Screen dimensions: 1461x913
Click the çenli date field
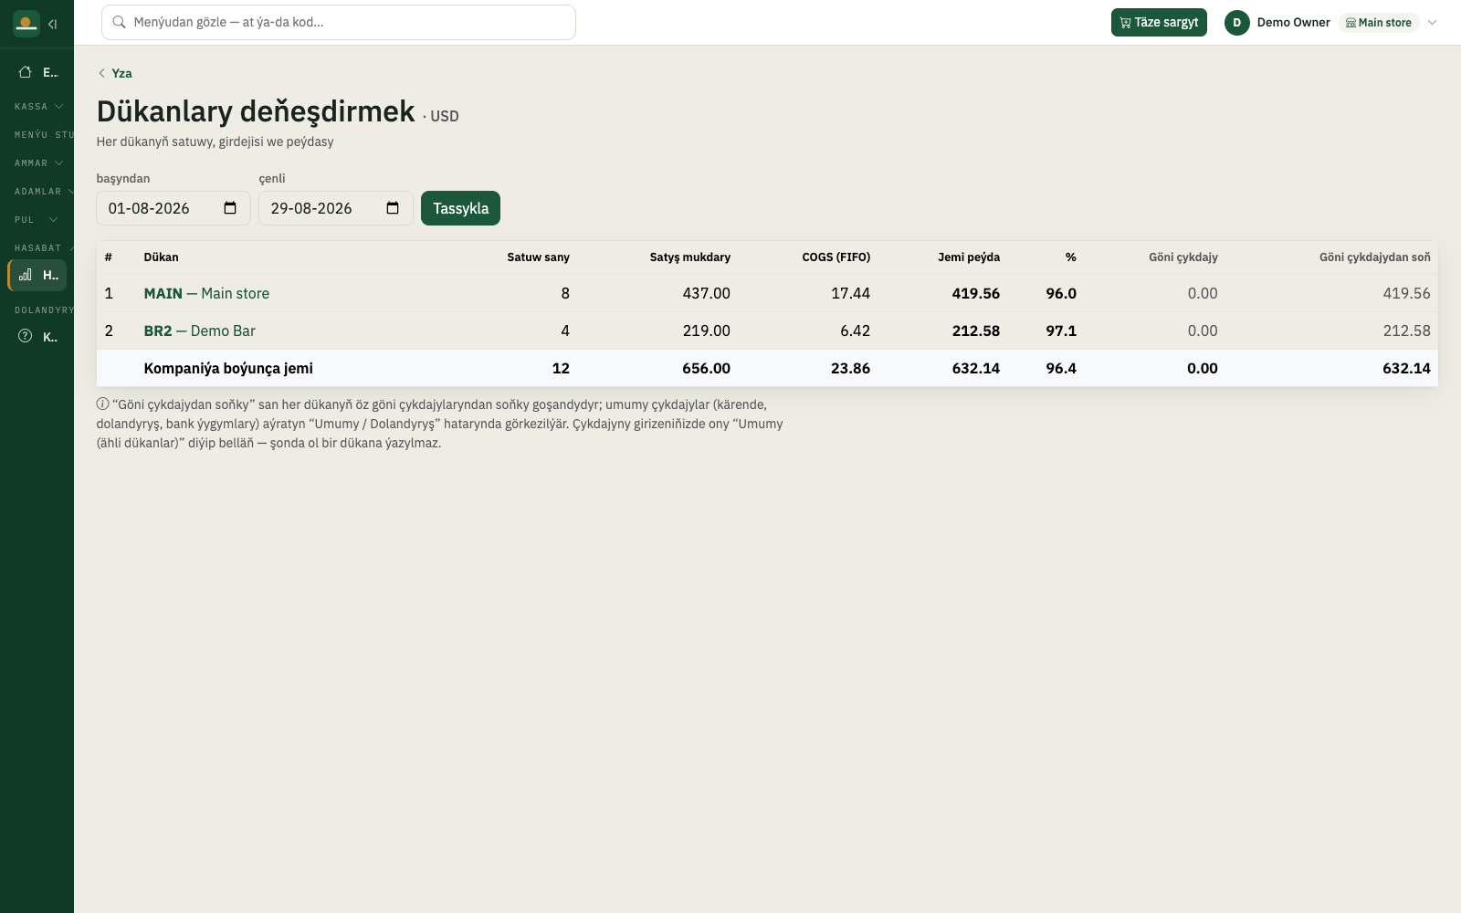[336, 208]
